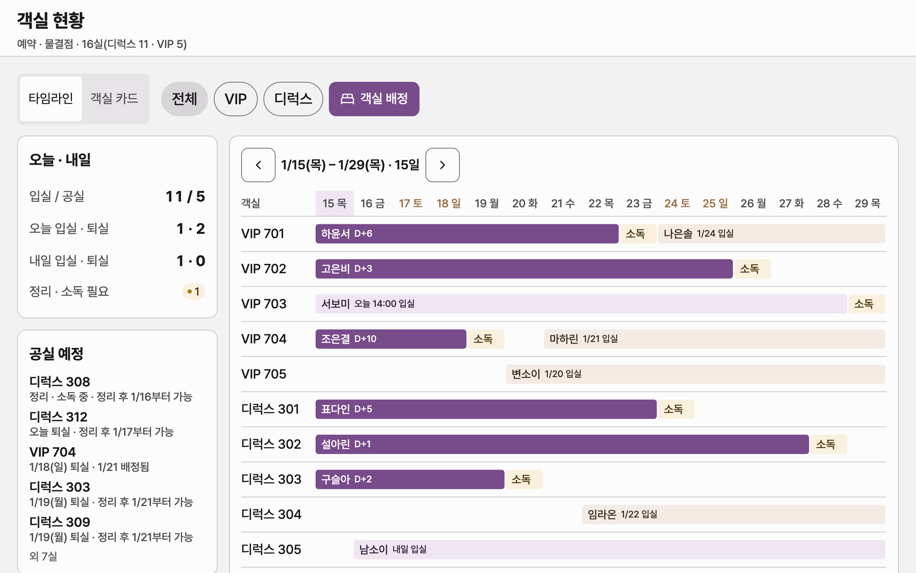Open 설아린 D+1 stay bar
This screenshot has width=916, height=573.
[x=562, y=444]
